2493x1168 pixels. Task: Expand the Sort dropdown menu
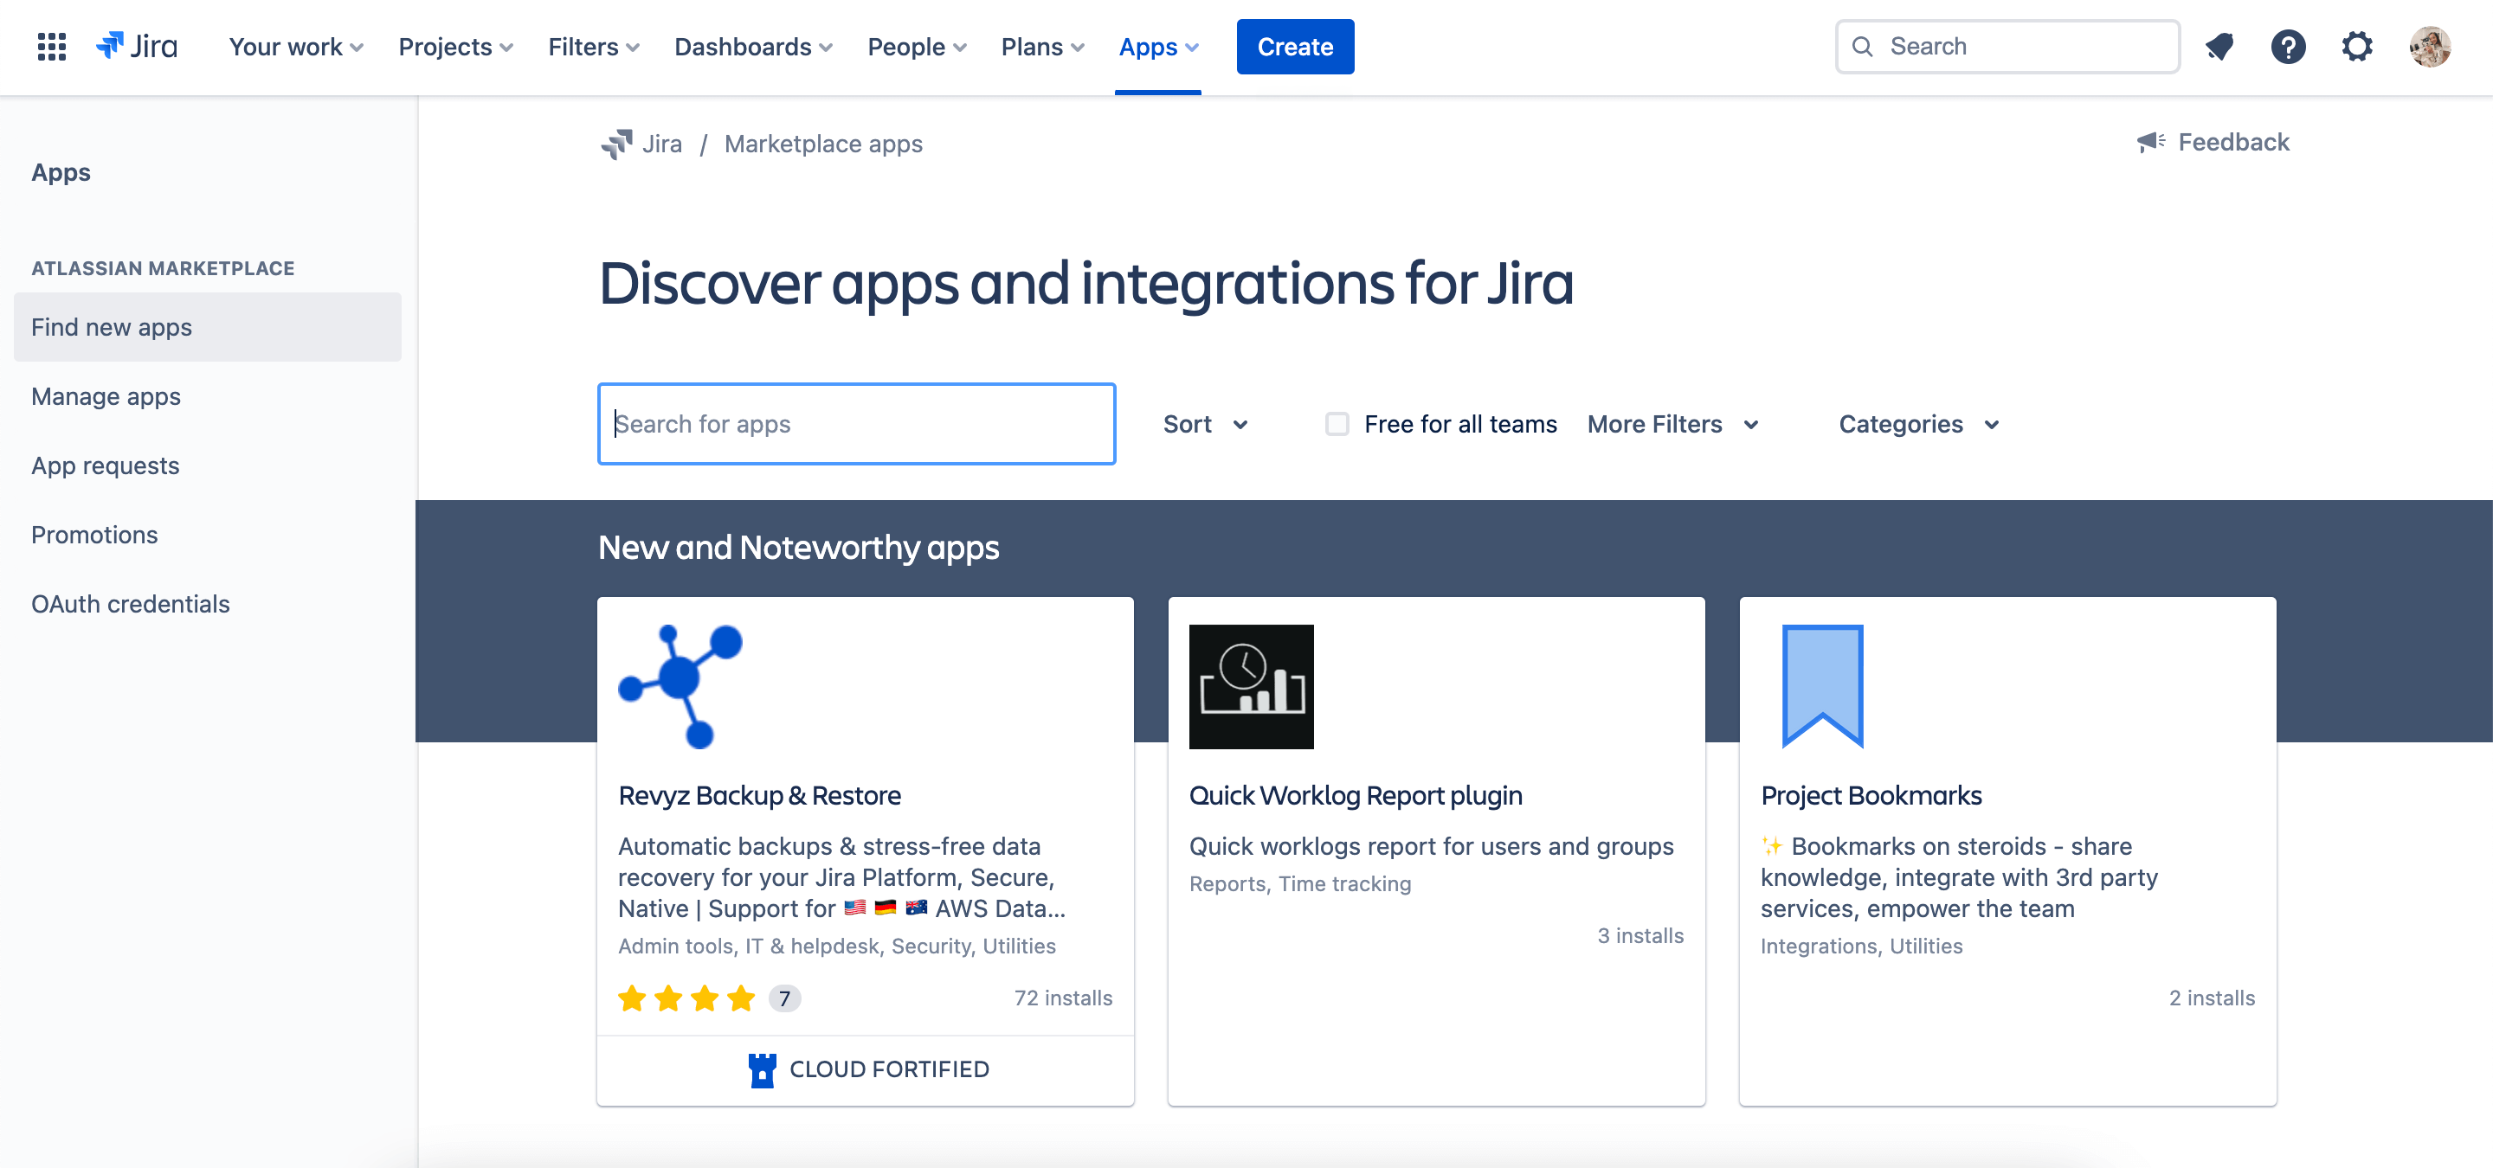pos(1203,423)
